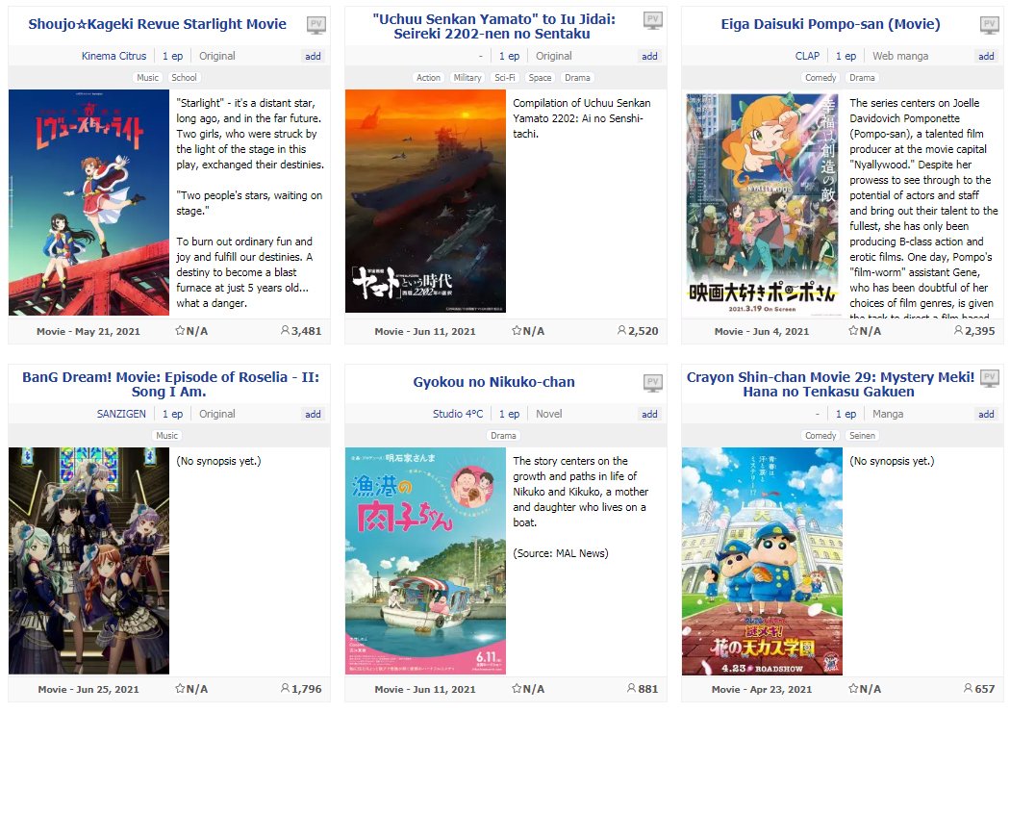Screen dimensions: 1010x840
Task: Select Sci-Fi genre tag
Action: point(505,77)
